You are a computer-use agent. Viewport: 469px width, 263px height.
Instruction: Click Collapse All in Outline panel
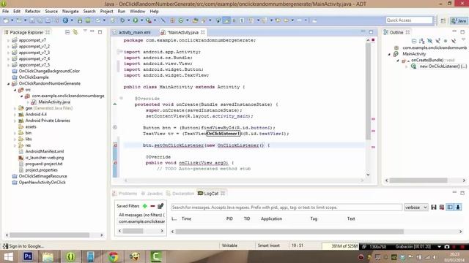pyautogui.click(x=414, y=41)
